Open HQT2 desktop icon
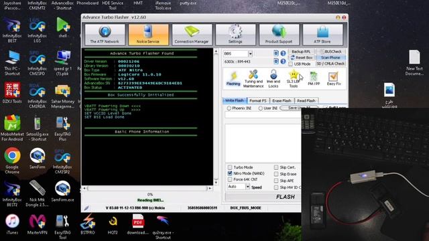Viewport: 429px width, 241px height. click(x=113, y=225)
